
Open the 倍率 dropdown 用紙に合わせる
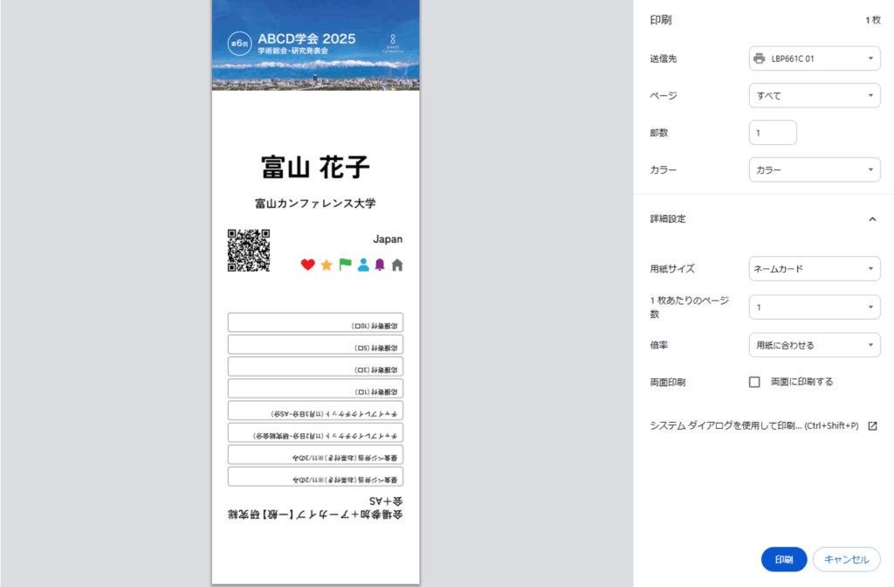tap(815, 344)
